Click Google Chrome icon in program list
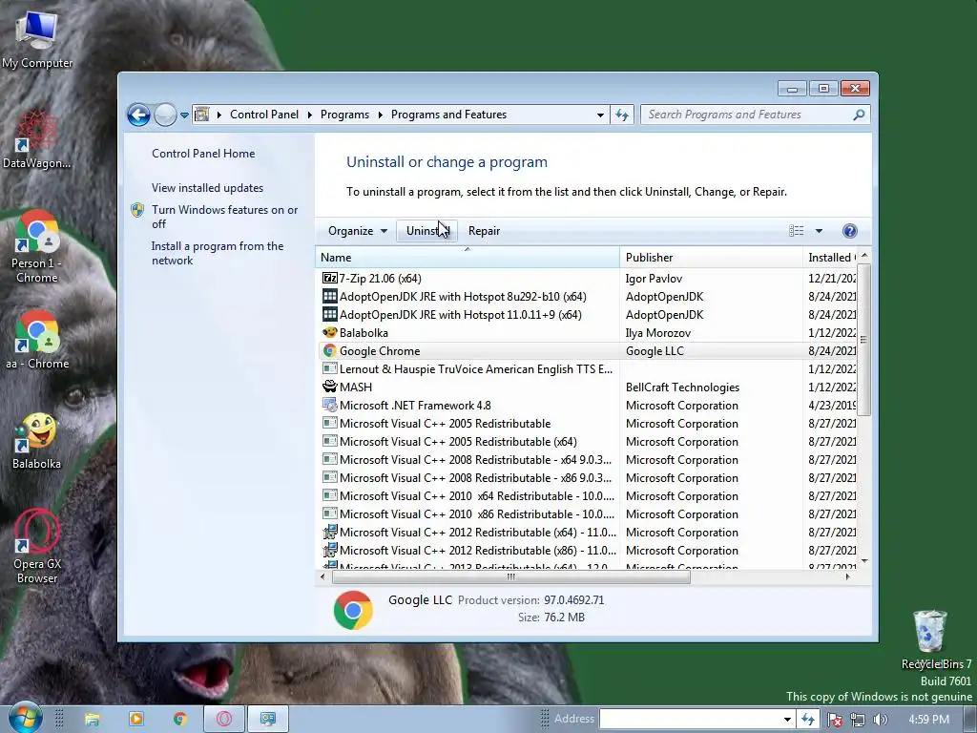 coord(329,350)
